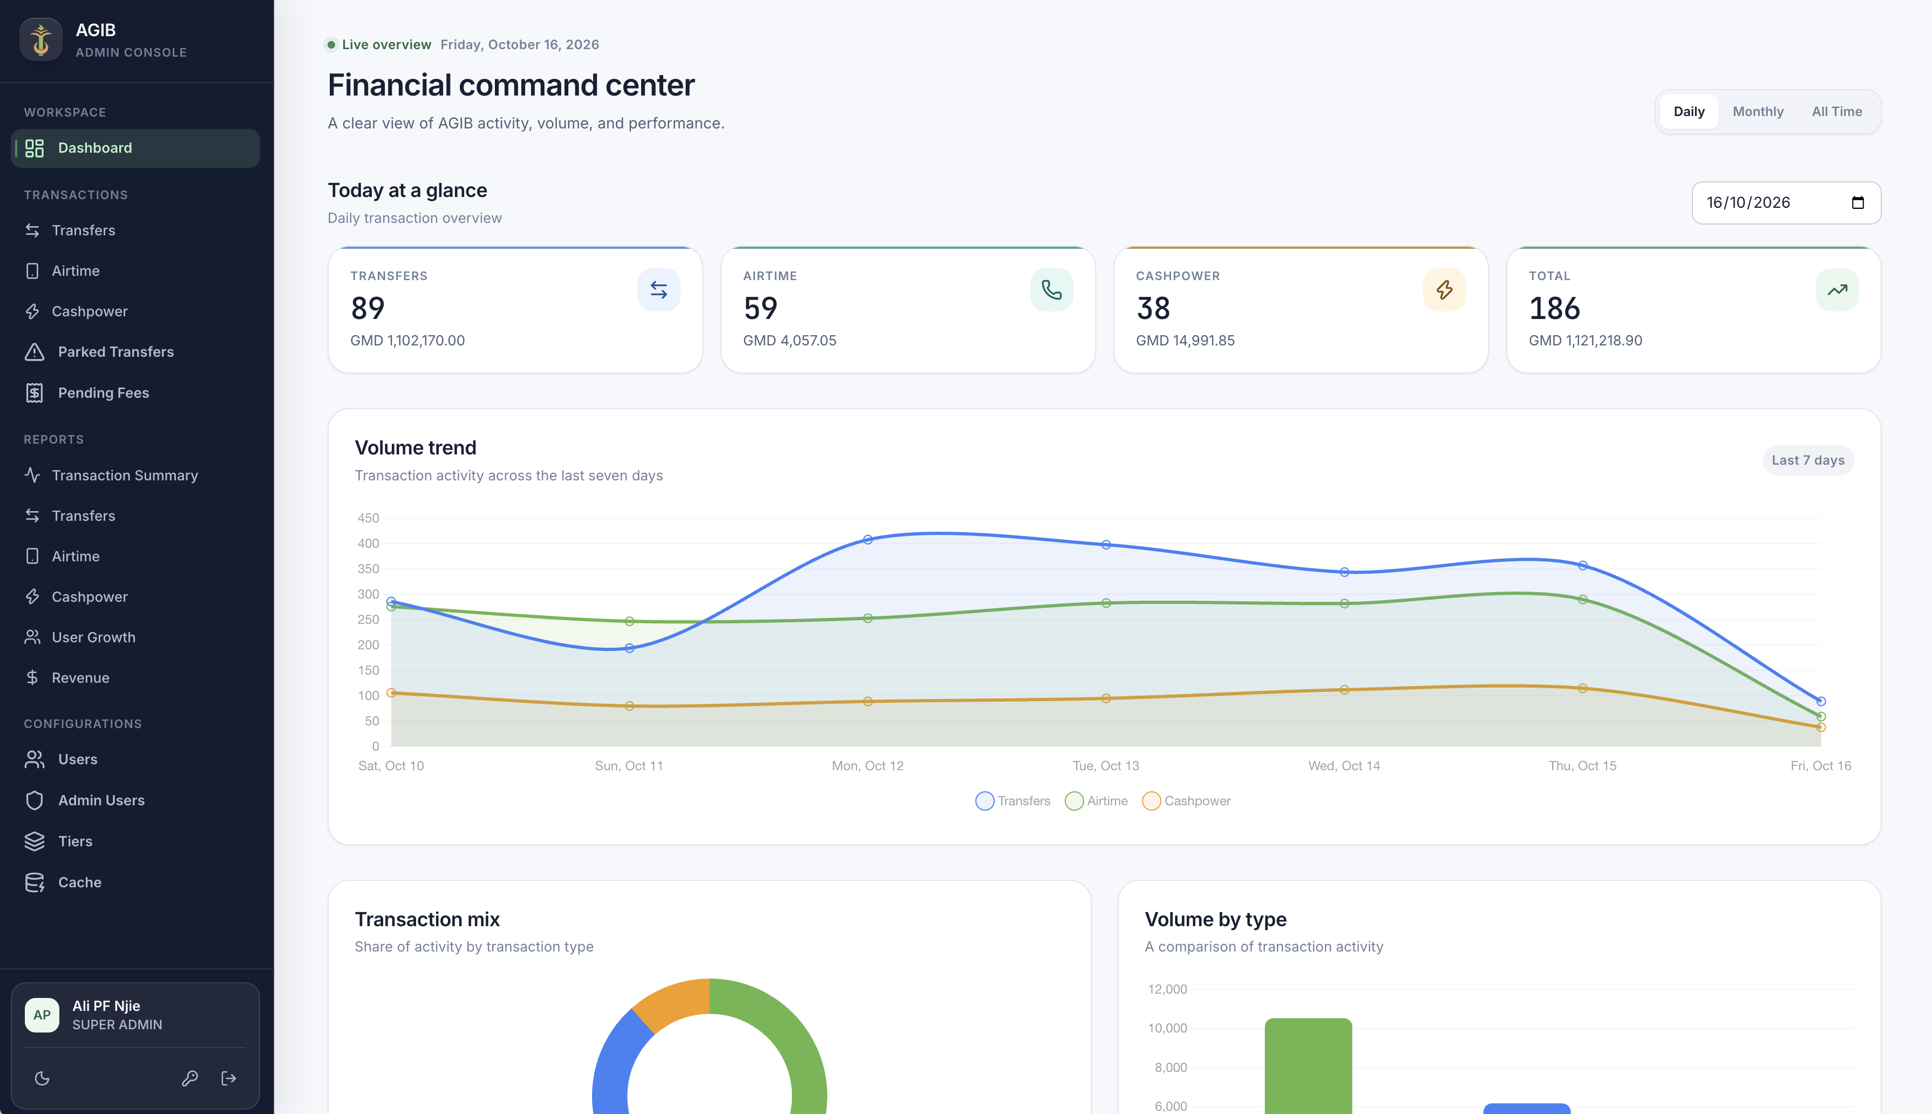Click the AGIB logo icon
This screenshot has width=1932, height=1114.
point(40,40)
